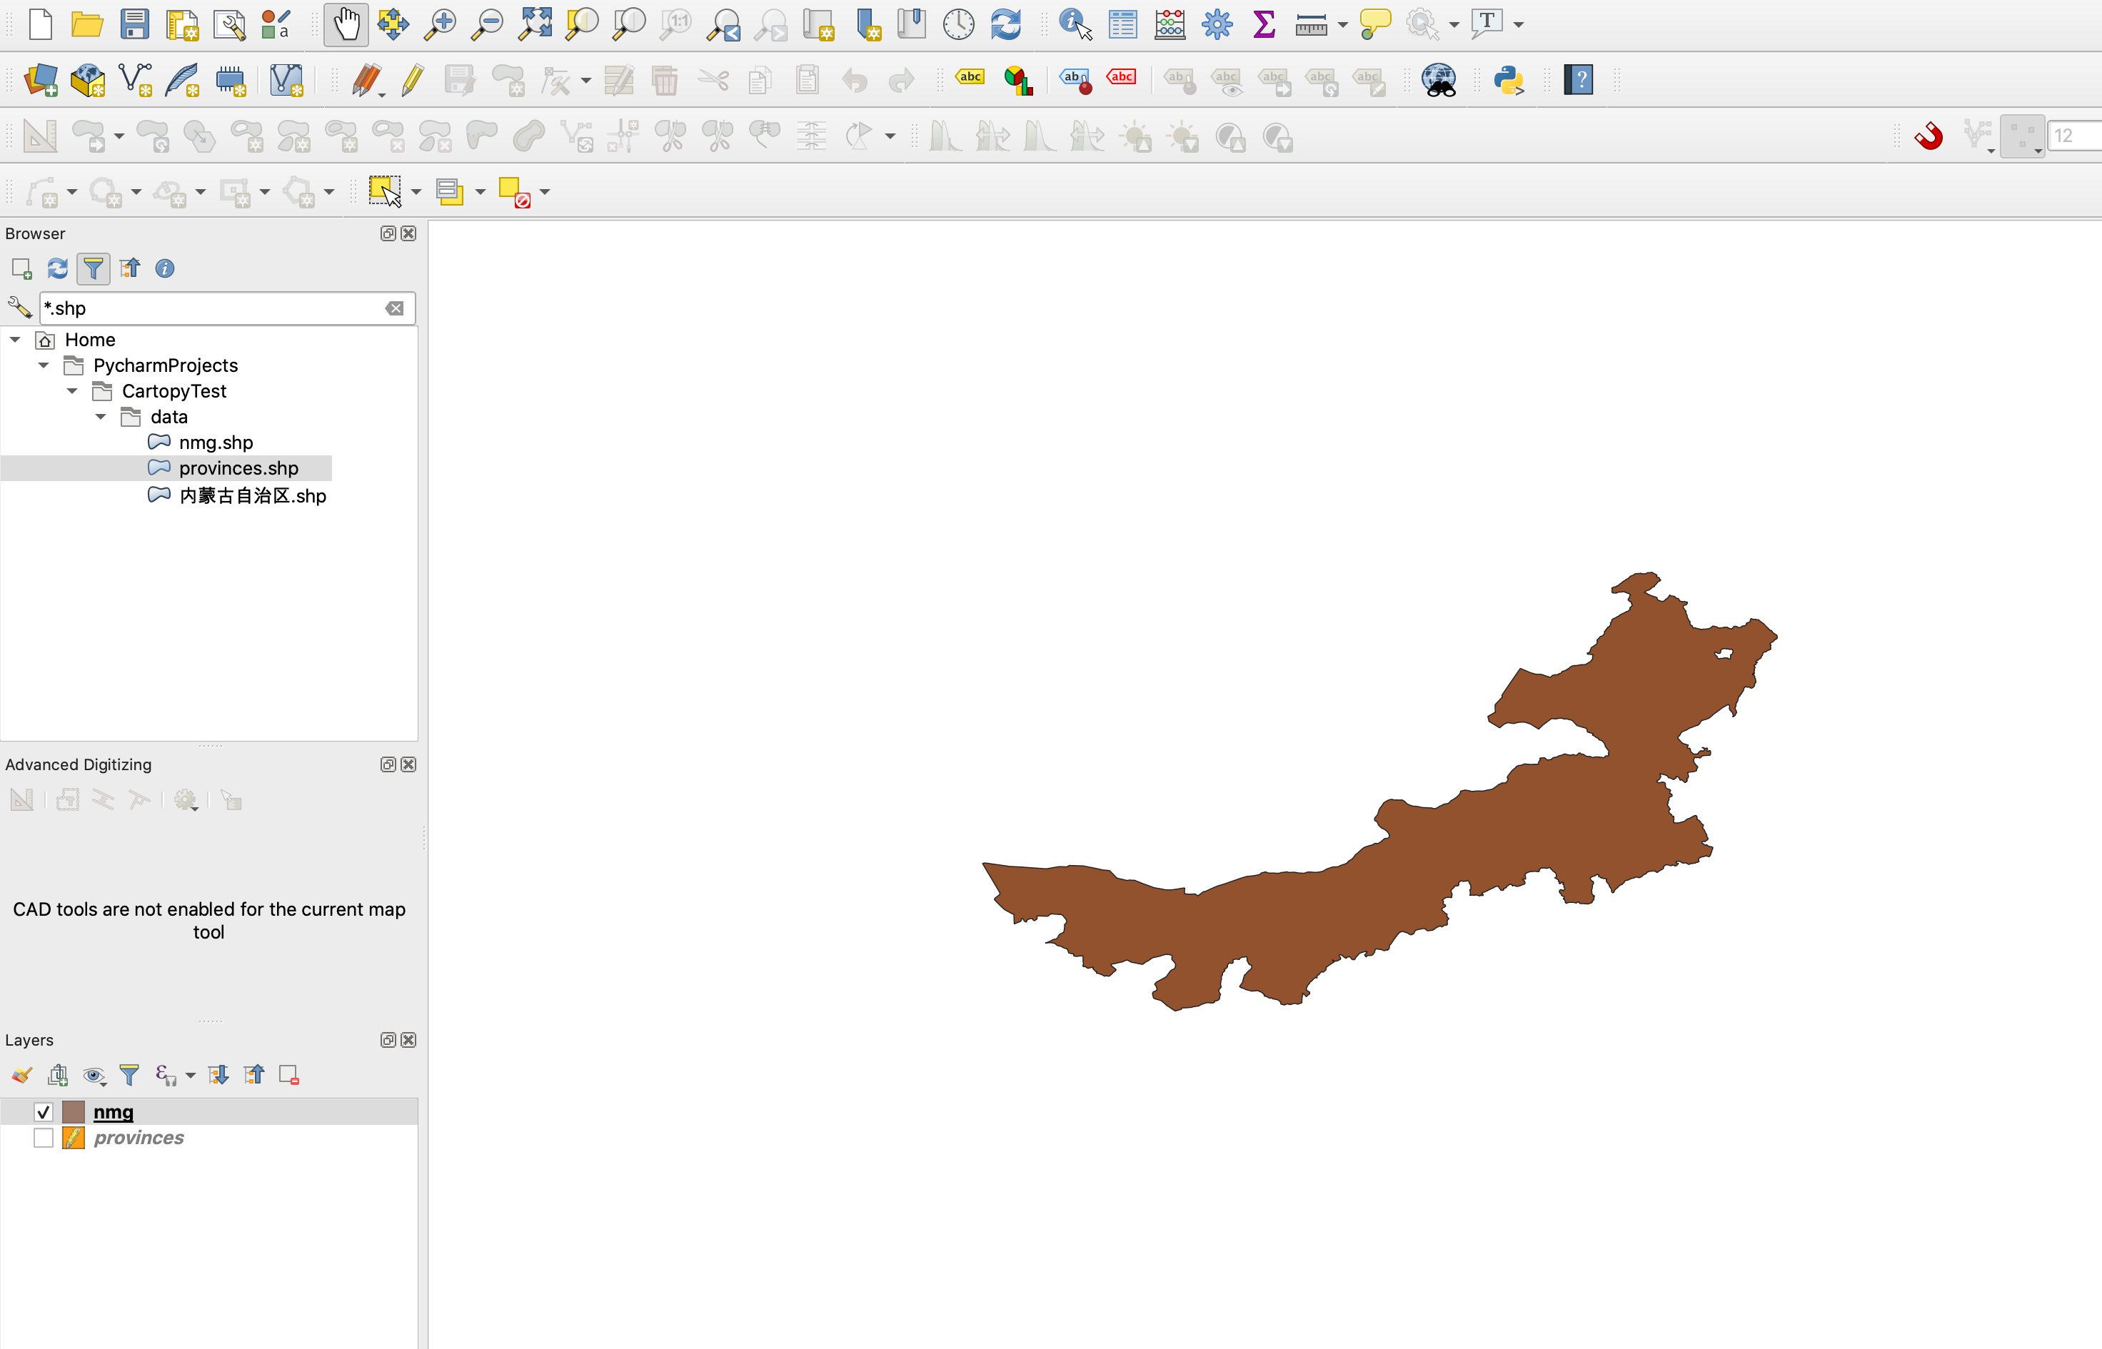Screen dimensions: 2102x1349
Task: Open the measure tool dropdown arrow
Action: point(1342,26)
